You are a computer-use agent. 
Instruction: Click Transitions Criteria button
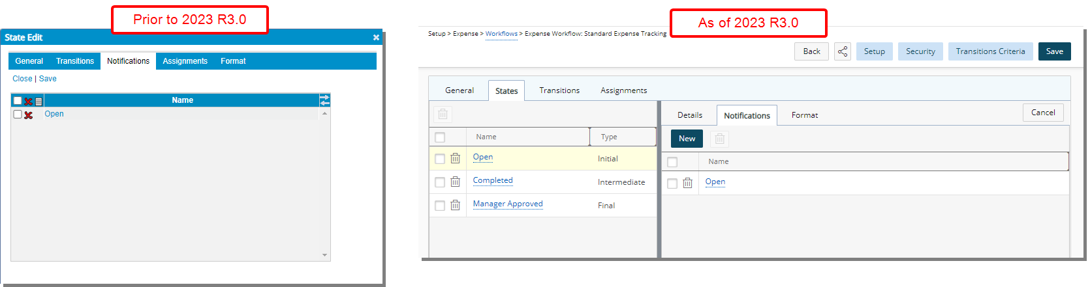point(990,51)
